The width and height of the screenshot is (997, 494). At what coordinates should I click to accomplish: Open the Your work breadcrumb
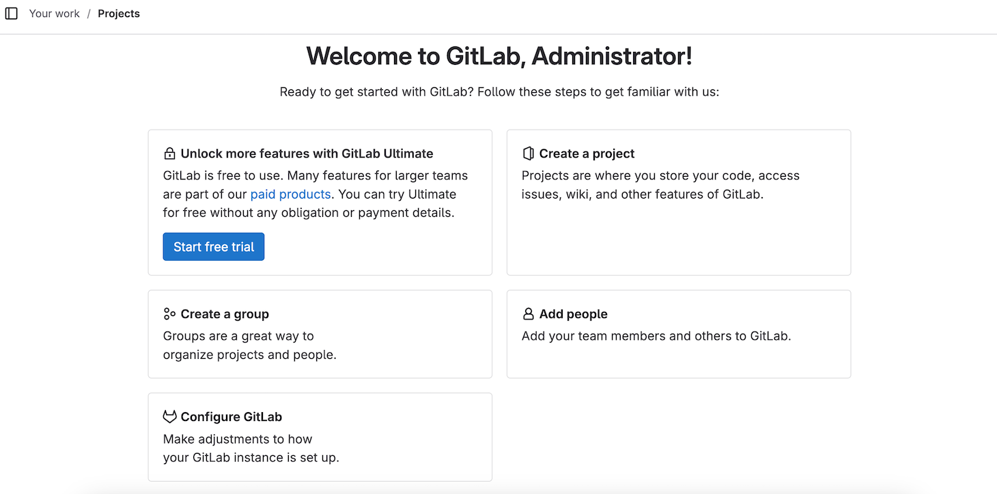[x=54, y=13]
